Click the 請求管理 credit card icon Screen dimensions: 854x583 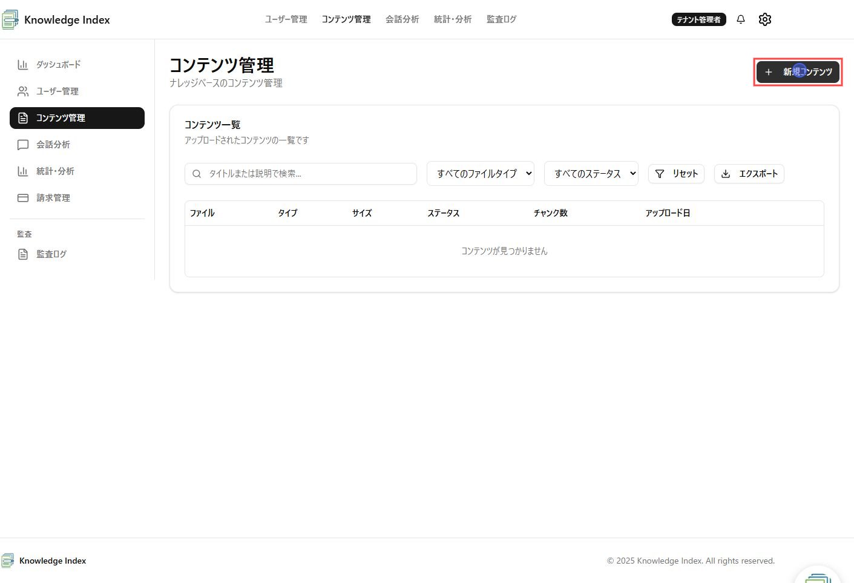pyautogui.click(x=23, y=198)
